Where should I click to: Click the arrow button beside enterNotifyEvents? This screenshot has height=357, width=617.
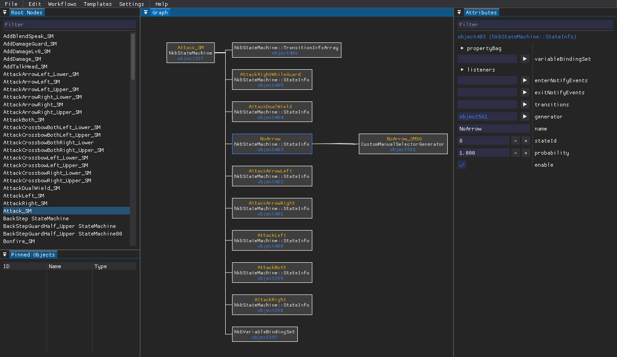525,80
